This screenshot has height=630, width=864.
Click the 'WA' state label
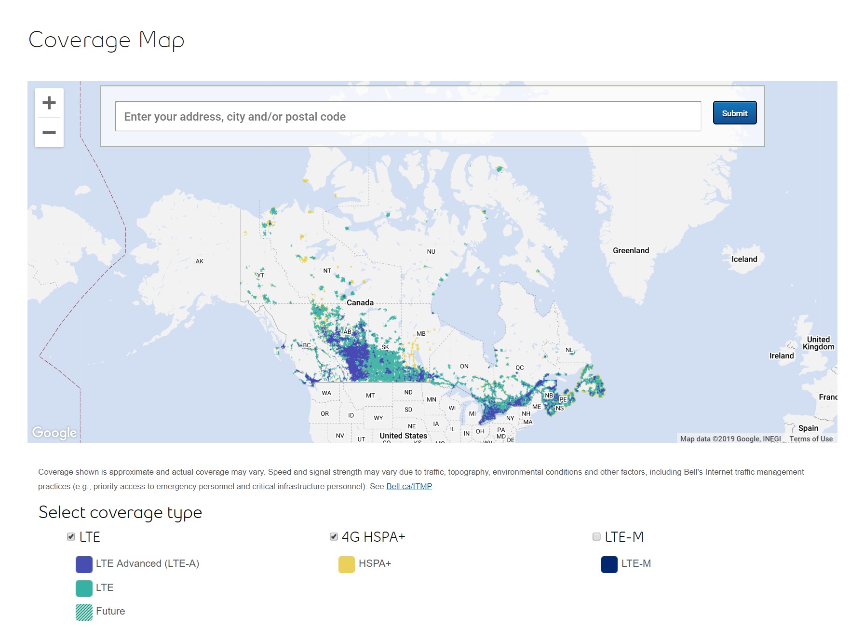point(326,393)
